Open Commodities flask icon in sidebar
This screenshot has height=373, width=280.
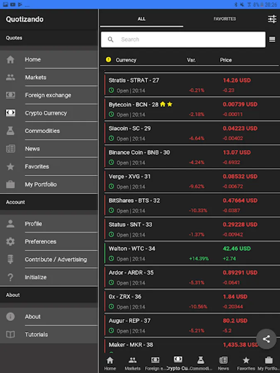click(x=10, y=131)
